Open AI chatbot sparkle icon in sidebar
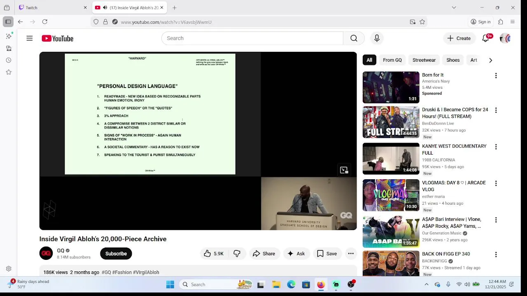The width and height of the screenshot is (527, 296). [9, 36]
